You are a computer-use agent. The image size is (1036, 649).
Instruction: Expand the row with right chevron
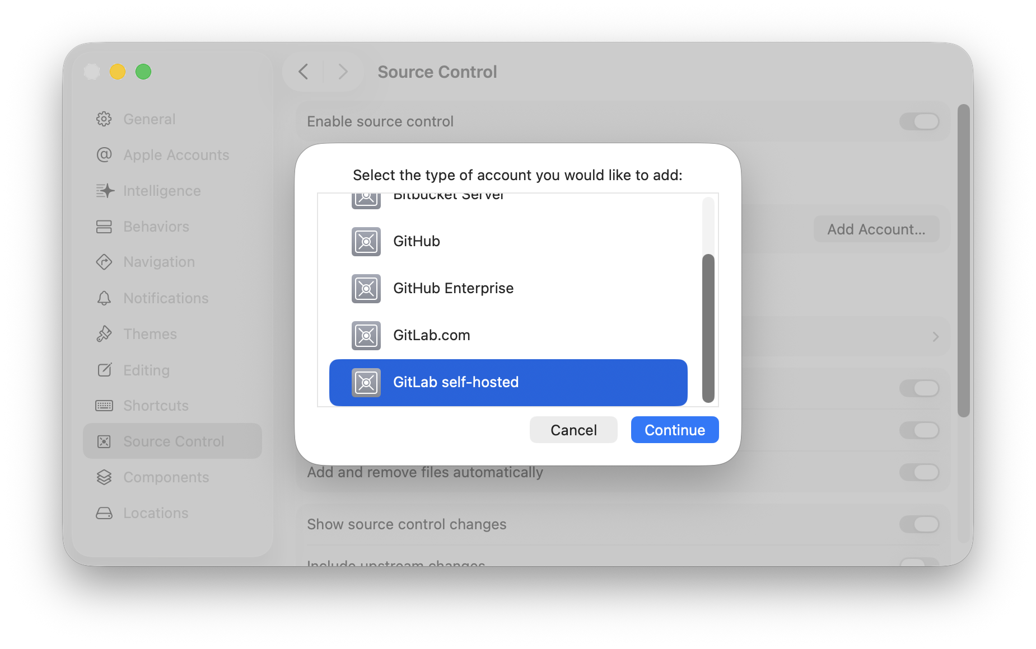click(x=935, y=337)
